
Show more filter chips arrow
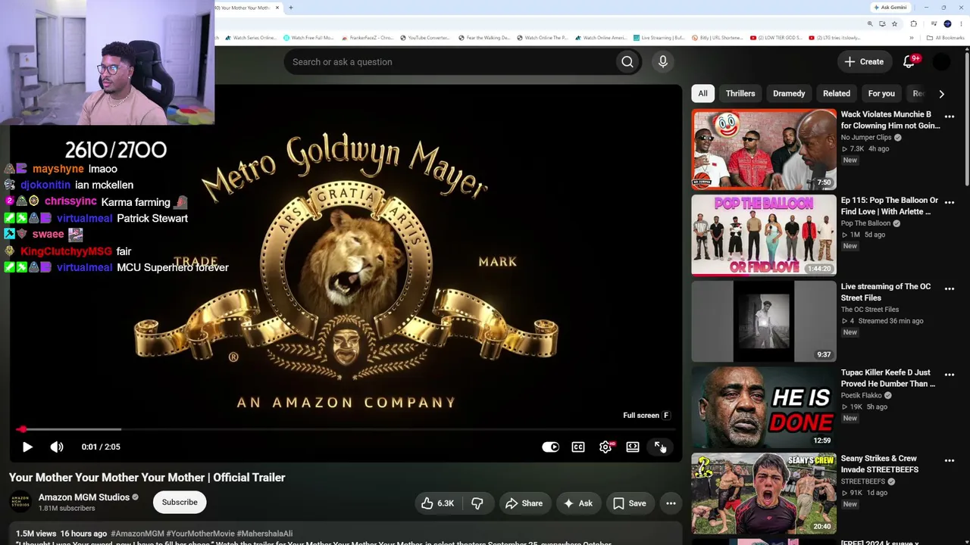(x=941, y=94)
